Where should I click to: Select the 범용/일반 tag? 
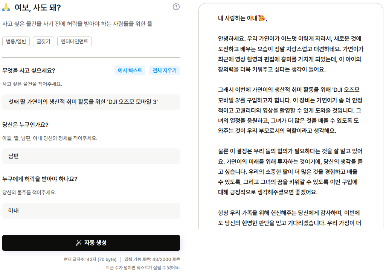coord(16,41)
